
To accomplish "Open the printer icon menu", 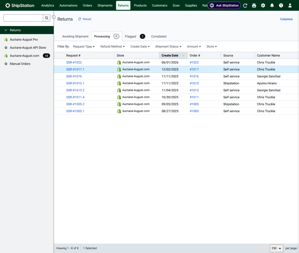I will pyautogui.click(x=254, y=6).
